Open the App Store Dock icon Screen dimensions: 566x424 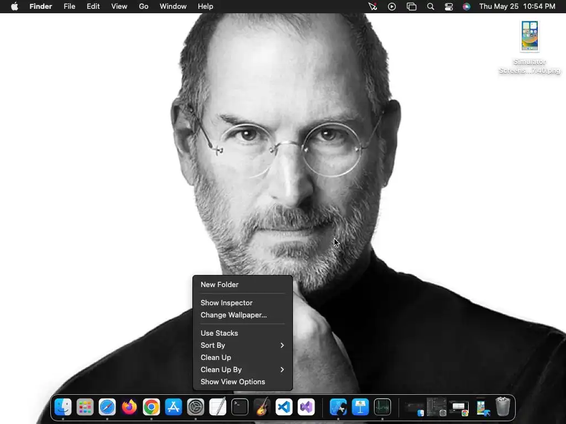point(174,407)
